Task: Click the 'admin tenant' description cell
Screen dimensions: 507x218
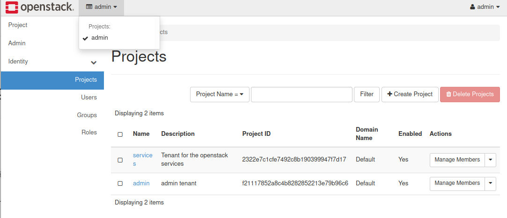Action: [179, 183]
